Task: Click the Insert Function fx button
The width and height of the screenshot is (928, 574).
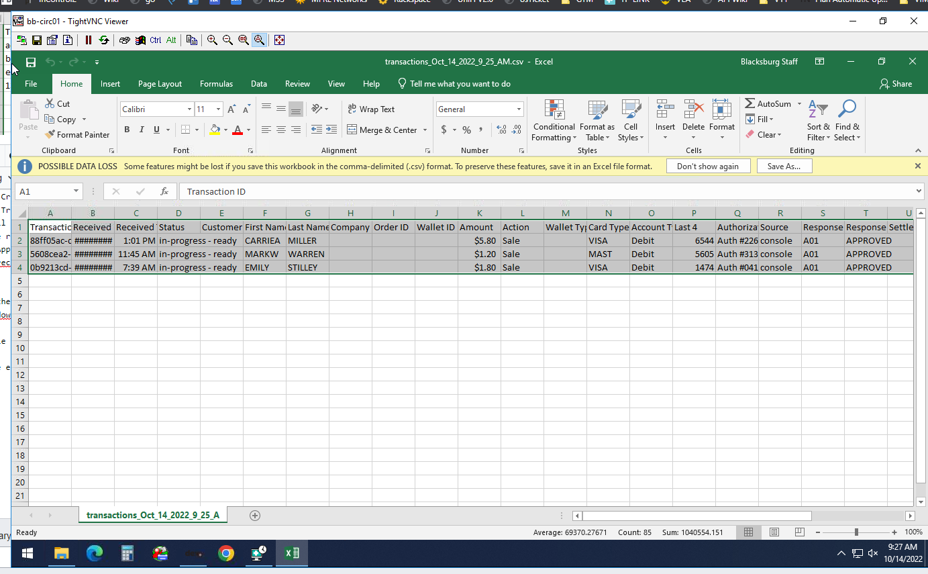Action: click(164, 191)
